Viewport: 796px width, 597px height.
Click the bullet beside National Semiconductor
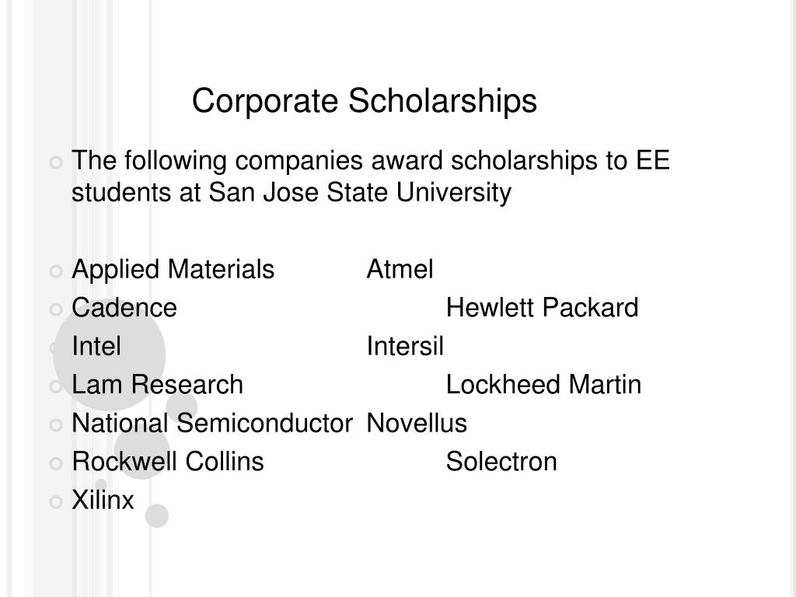click(x=56, y=425)
